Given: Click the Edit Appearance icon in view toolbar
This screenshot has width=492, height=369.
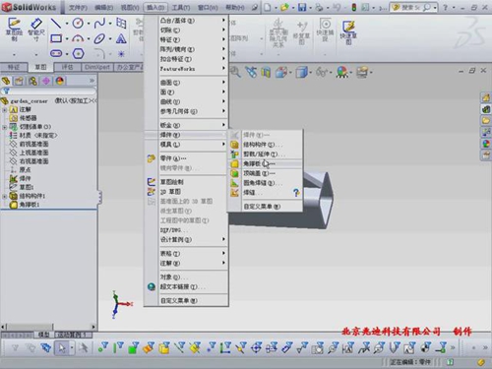Looking at the screenshot, I should (342, 72).
